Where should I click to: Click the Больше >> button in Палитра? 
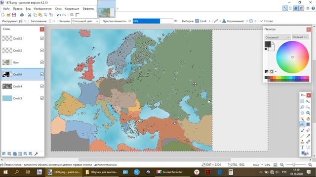(x=301, y=37)
